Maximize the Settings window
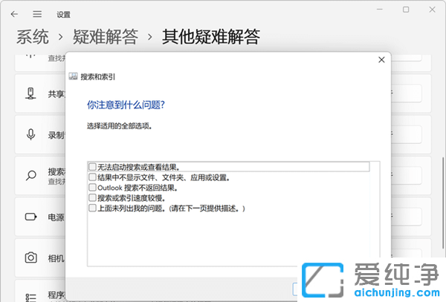Image resolution: width=446 pixels, height=302 pixels. [406, 10]
